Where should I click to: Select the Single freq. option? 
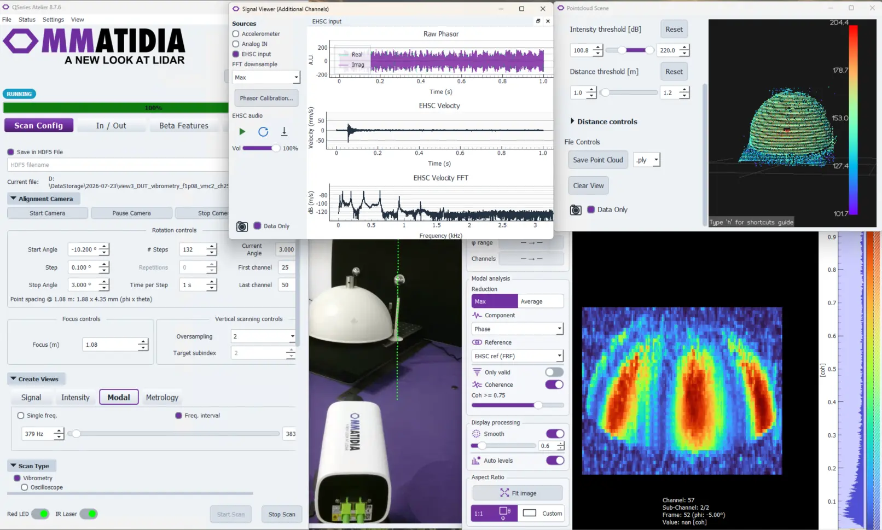21,416
